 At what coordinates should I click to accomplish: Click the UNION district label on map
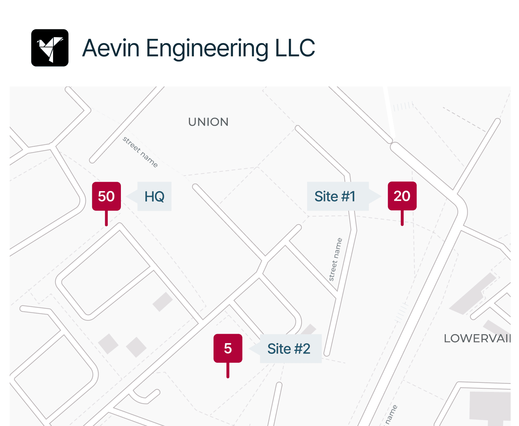click(x=208, y=122)
